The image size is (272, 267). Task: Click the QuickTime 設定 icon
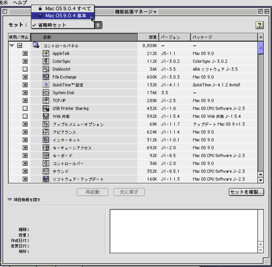46,85
